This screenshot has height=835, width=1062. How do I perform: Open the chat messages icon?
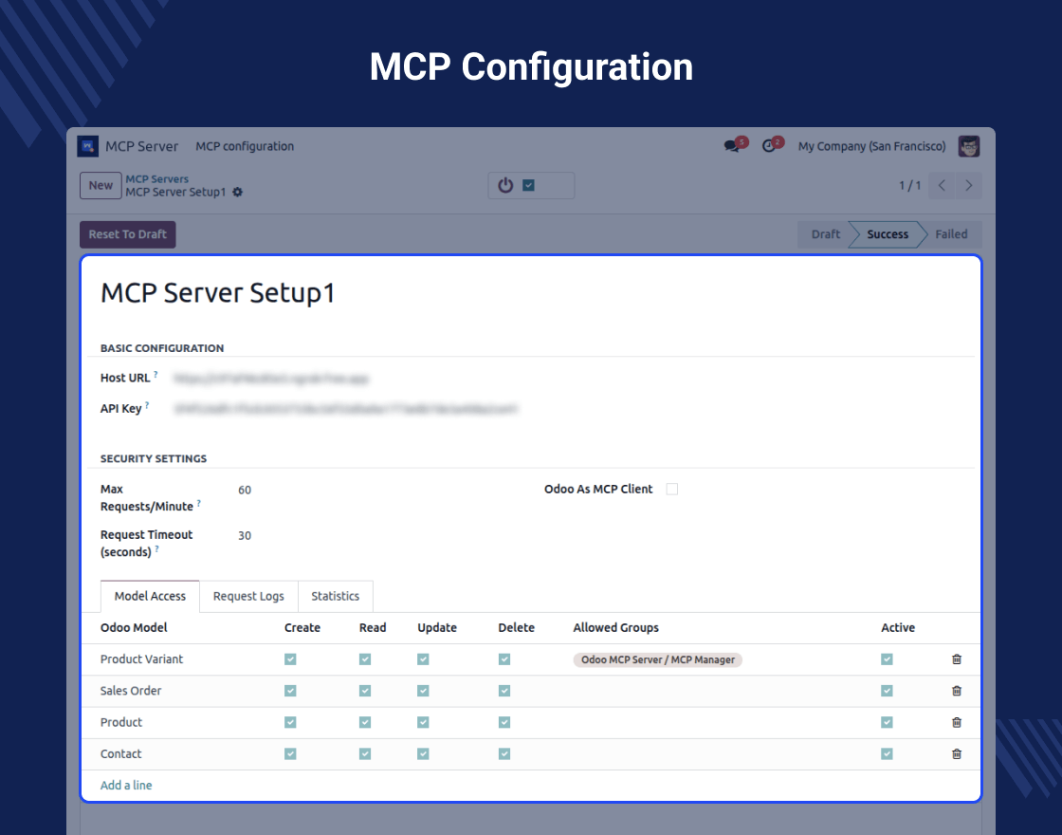(731, 146)
